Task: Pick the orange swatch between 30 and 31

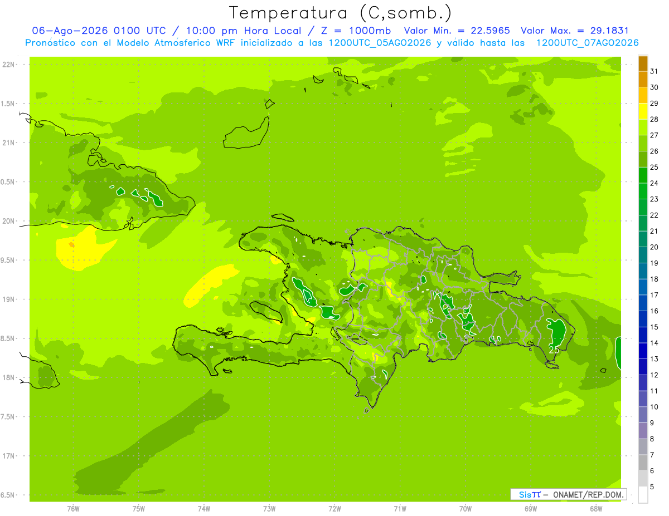Action: tap(643, 80)
